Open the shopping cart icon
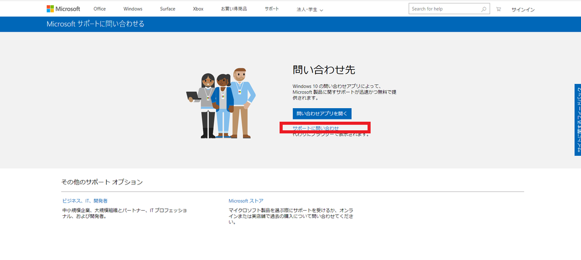Image resolution: width=581 pixels, height=260 pixels. 499,9
